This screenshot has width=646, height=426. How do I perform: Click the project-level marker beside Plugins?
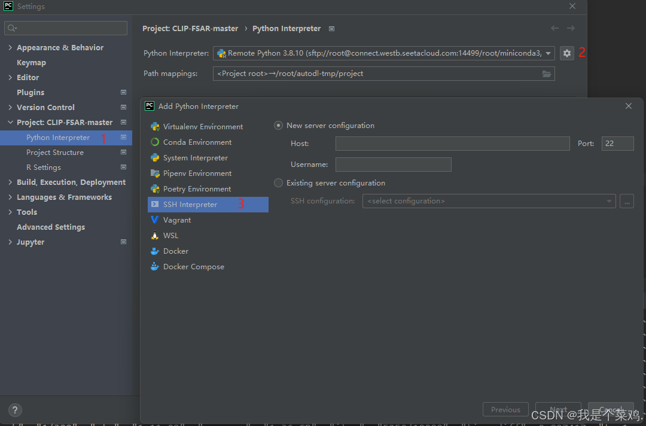[x=123, y=92]
